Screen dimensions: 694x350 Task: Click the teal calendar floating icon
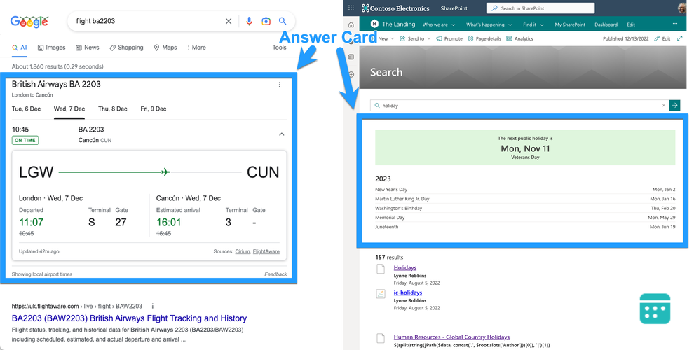655,308
